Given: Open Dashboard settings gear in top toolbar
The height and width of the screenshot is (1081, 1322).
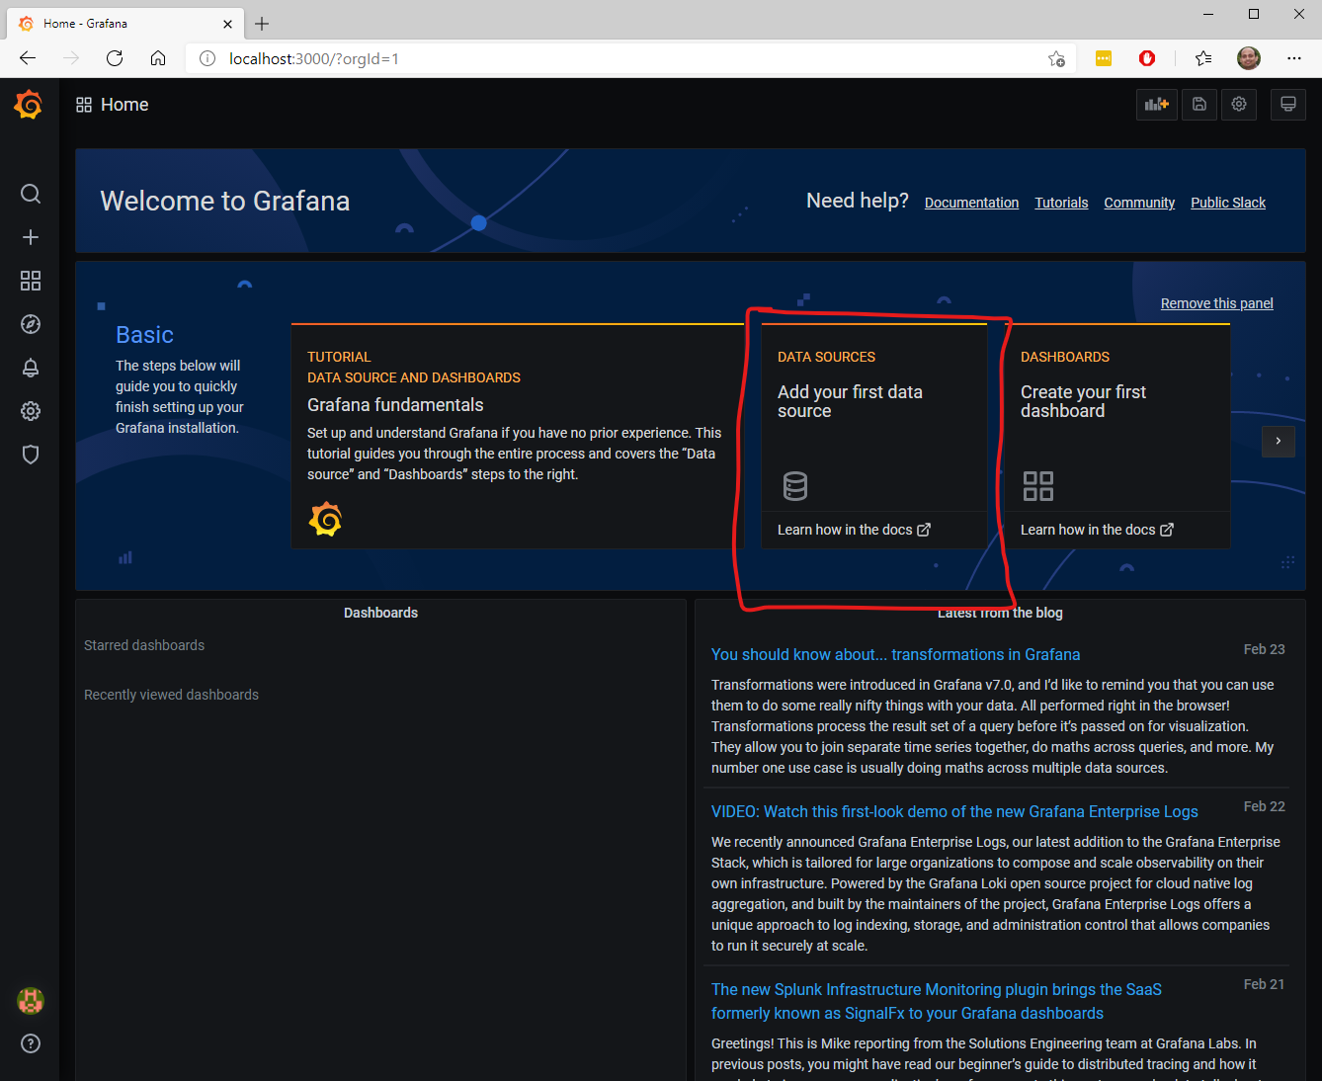Looking at the screenshot, I should [x=1239, y=104].
